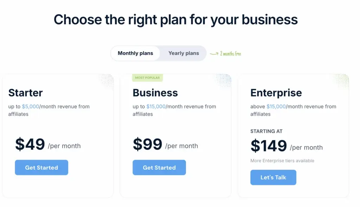Click the green arrow beside Yearly plans
Viewport: 360px width, 207px height.
214,54
